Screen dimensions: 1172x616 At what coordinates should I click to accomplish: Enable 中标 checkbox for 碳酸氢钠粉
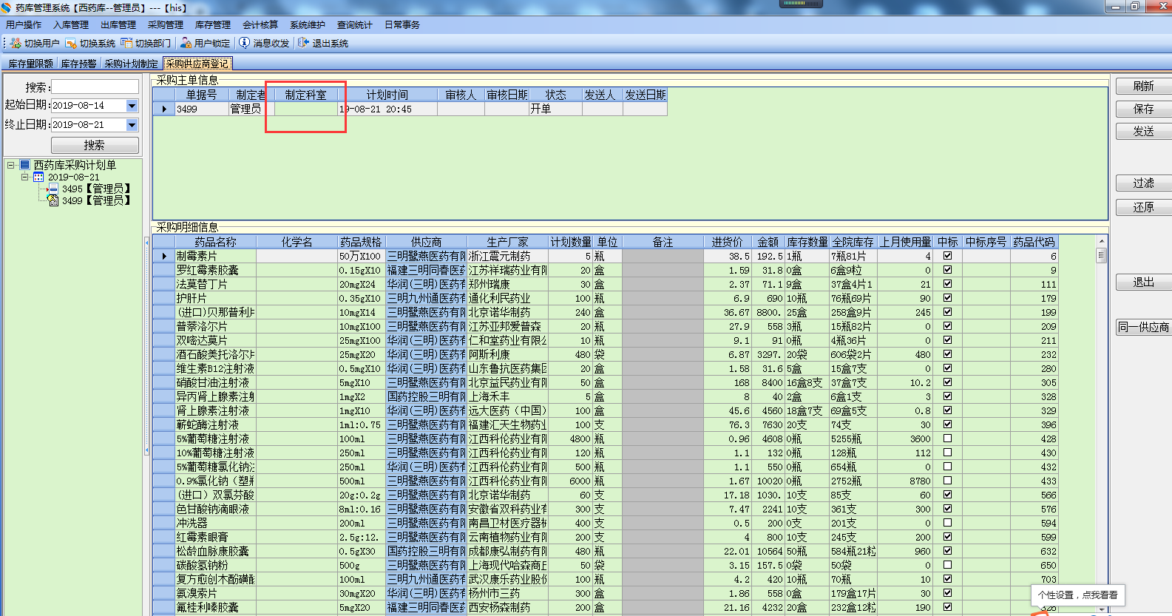[947, 565]
